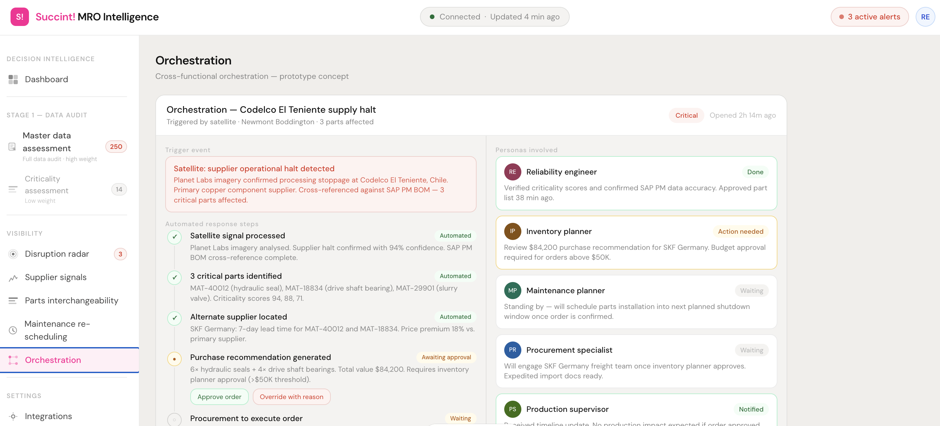940x426 pixels.
Task: Click the 250 badge on Master data assessment
Action: [x=116, y=147]
